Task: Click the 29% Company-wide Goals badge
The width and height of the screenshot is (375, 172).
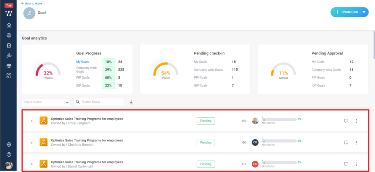Action: [x=108, y=70]
